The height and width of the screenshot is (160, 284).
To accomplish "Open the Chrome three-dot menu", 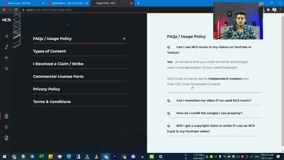I will click(280, 10).
